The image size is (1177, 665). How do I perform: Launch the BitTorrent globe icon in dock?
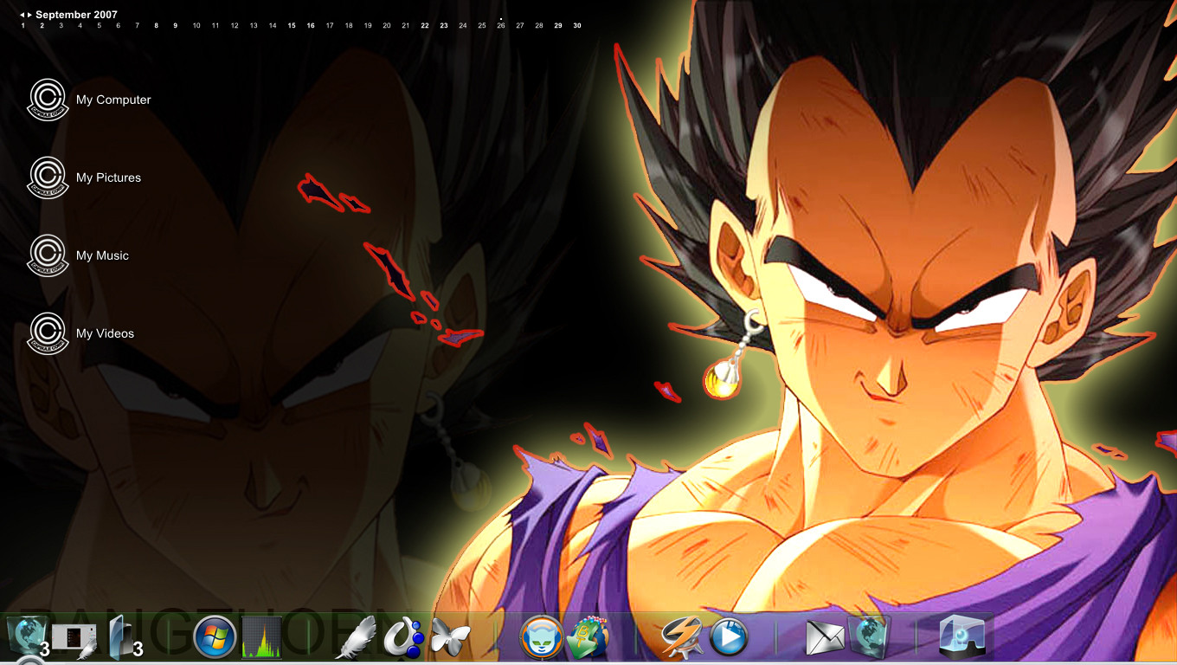(588, 638)
